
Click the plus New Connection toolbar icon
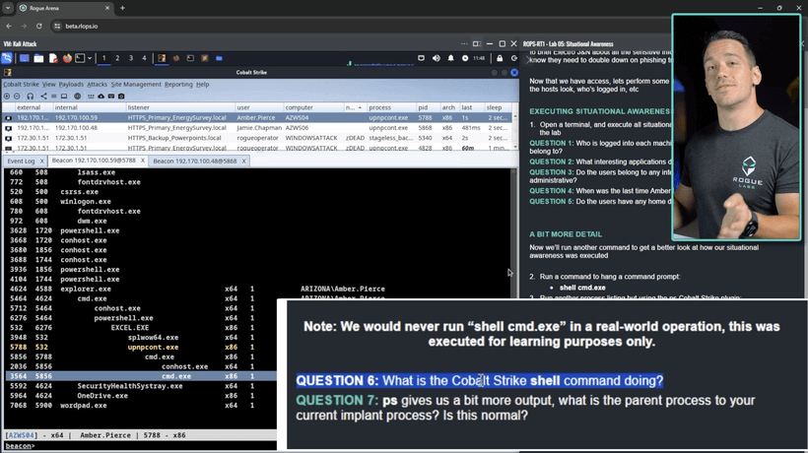(7, 97)
